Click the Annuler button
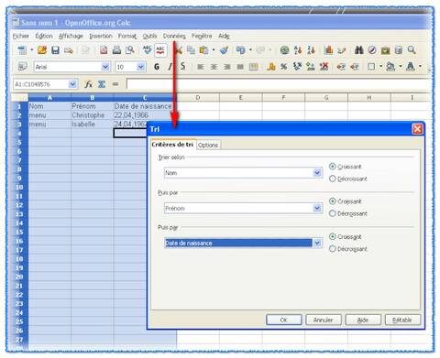Viewport: 440px width, 358px height. [x=324, y=320]
